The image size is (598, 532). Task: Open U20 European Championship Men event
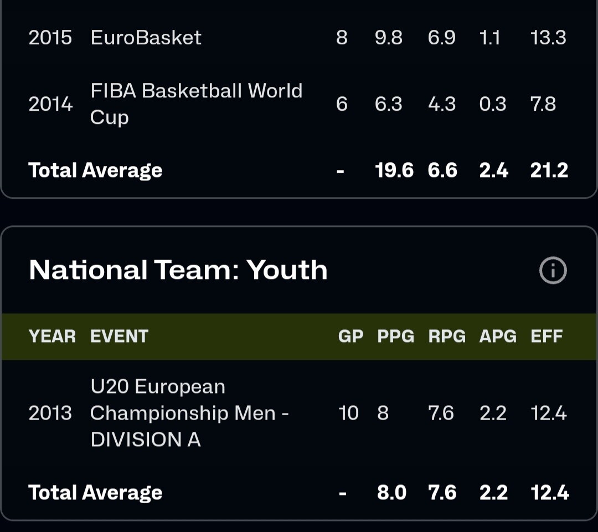(x=189, y=413)
